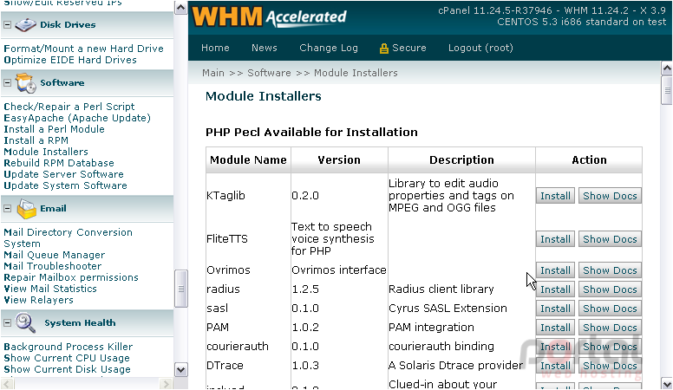Open View Mail Statistics
The image size is (673, 390).
[x=50, y=289]
